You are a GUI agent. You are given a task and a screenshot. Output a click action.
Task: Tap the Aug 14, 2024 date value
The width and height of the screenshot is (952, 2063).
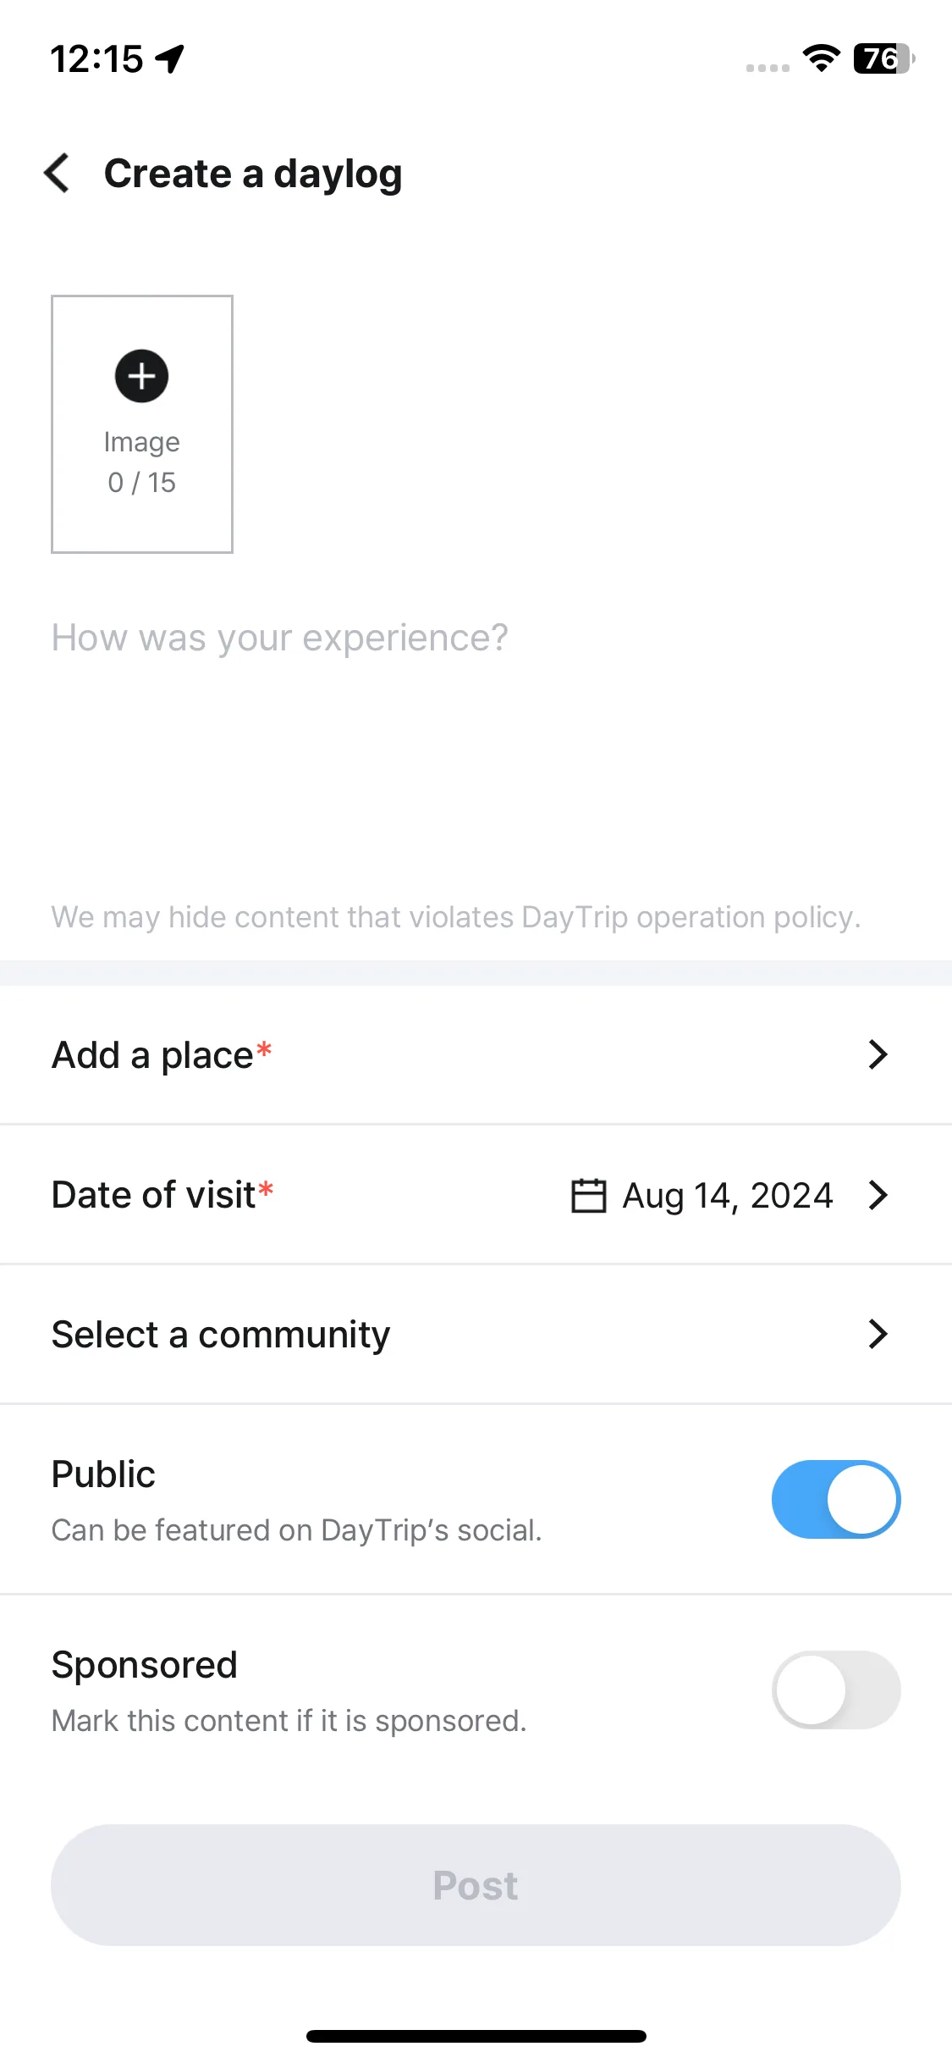click(728, 1196)
